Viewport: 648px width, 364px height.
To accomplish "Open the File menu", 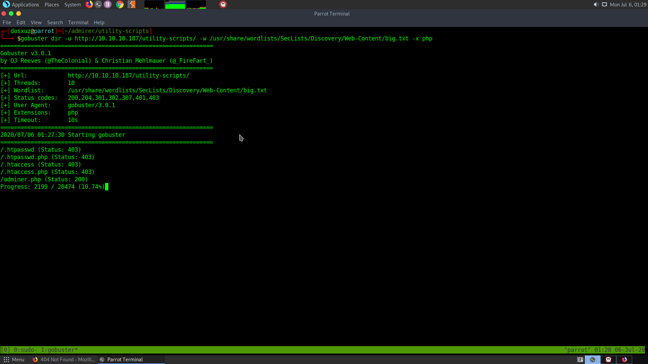I will pyautogui.click(x=7, y=23).
